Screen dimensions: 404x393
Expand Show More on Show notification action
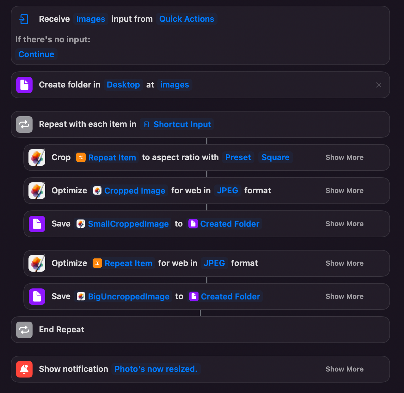pyautogui.click(x=344, y=369)
